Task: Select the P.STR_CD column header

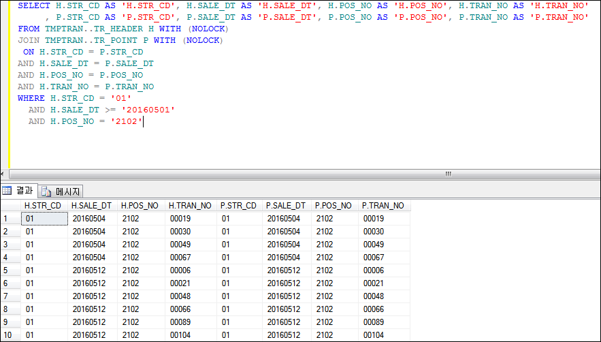Action: (x=239, y=206)
